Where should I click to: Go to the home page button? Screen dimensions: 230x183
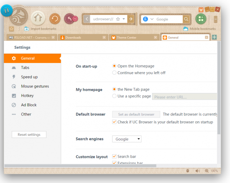click(x=38, y=18)
